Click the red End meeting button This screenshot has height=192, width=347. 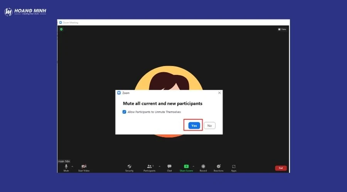click(281, 168)
